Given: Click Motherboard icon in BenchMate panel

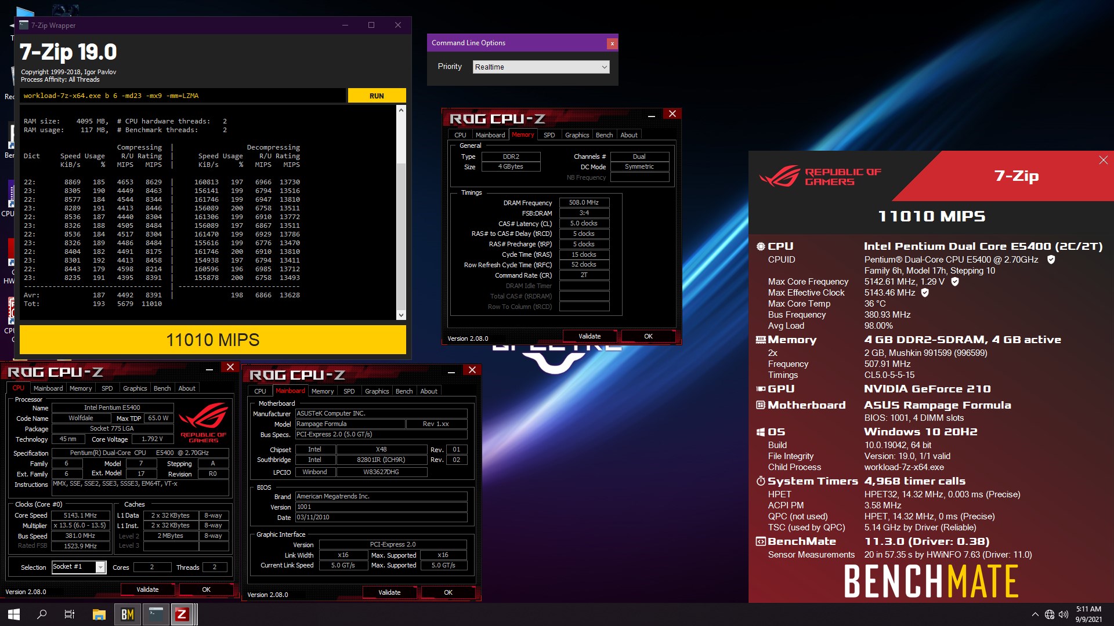Looking at the screenshot, I should pyautogui.click(x=761, y=405).
